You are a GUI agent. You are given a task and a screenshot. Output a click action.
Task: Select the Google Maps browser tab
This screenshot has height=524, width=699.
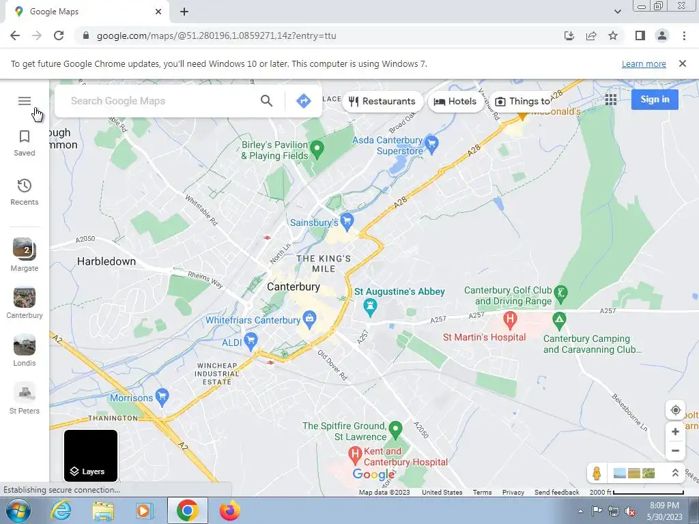[87, 12]
